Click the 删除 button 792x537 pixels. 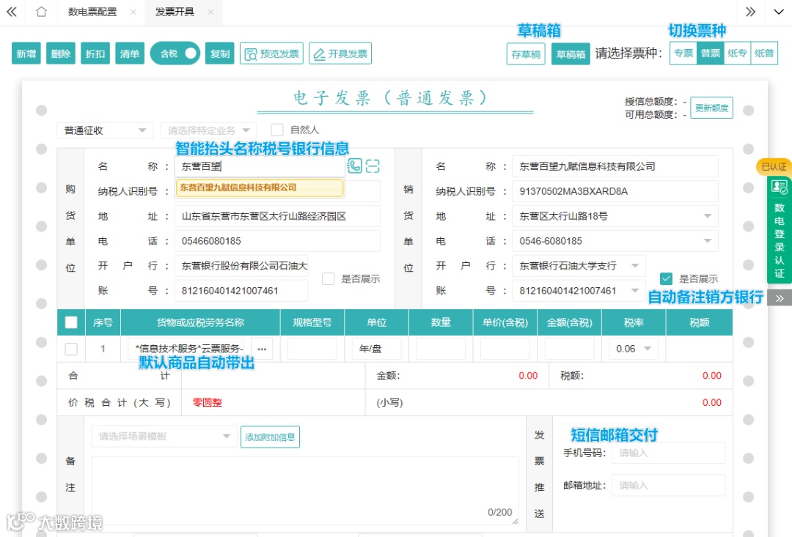(x=61, y=53)
